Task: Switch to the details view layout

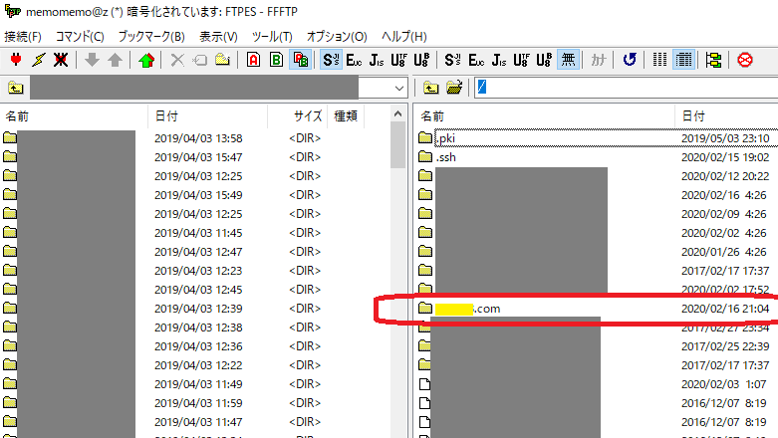Action: 683,60
